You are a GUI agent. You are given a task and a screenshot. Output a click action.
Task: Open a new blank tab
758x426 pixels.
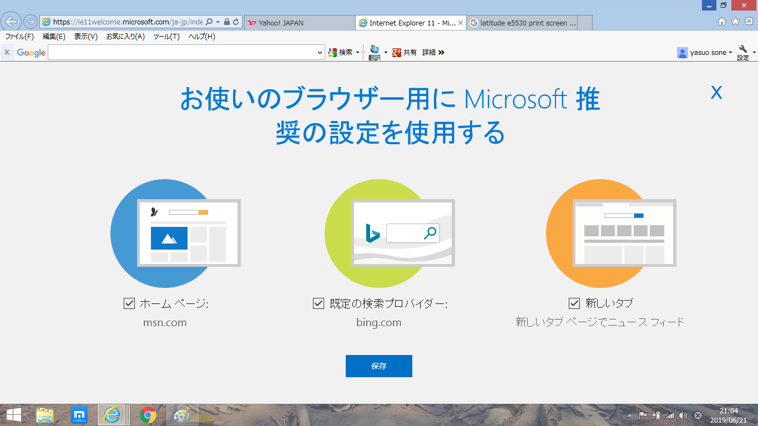pyautogui.click(x=585, y=23)
